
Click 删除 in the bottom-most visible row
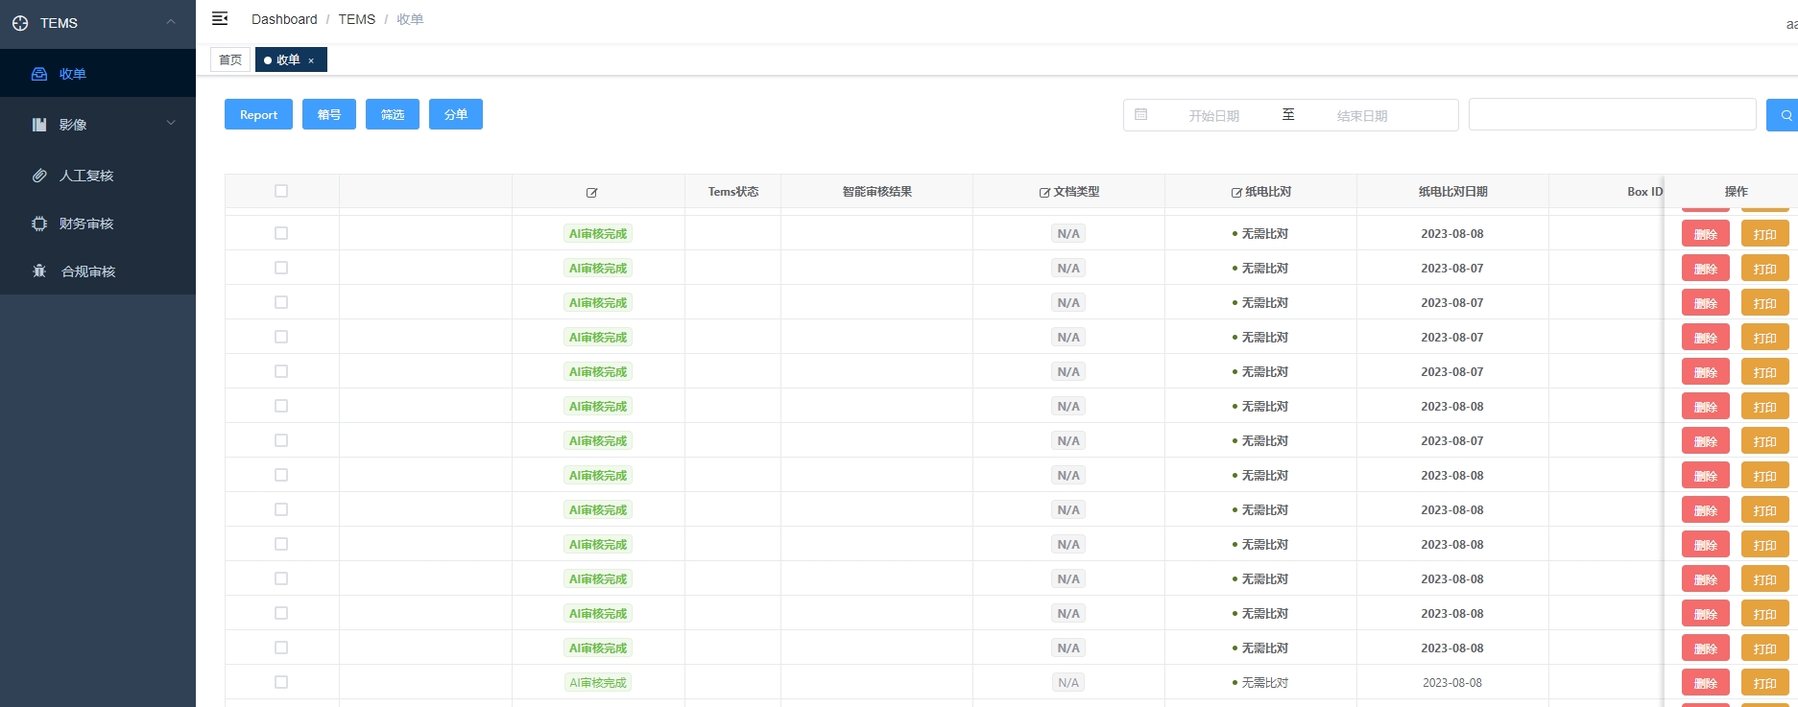coord(1706,683)
